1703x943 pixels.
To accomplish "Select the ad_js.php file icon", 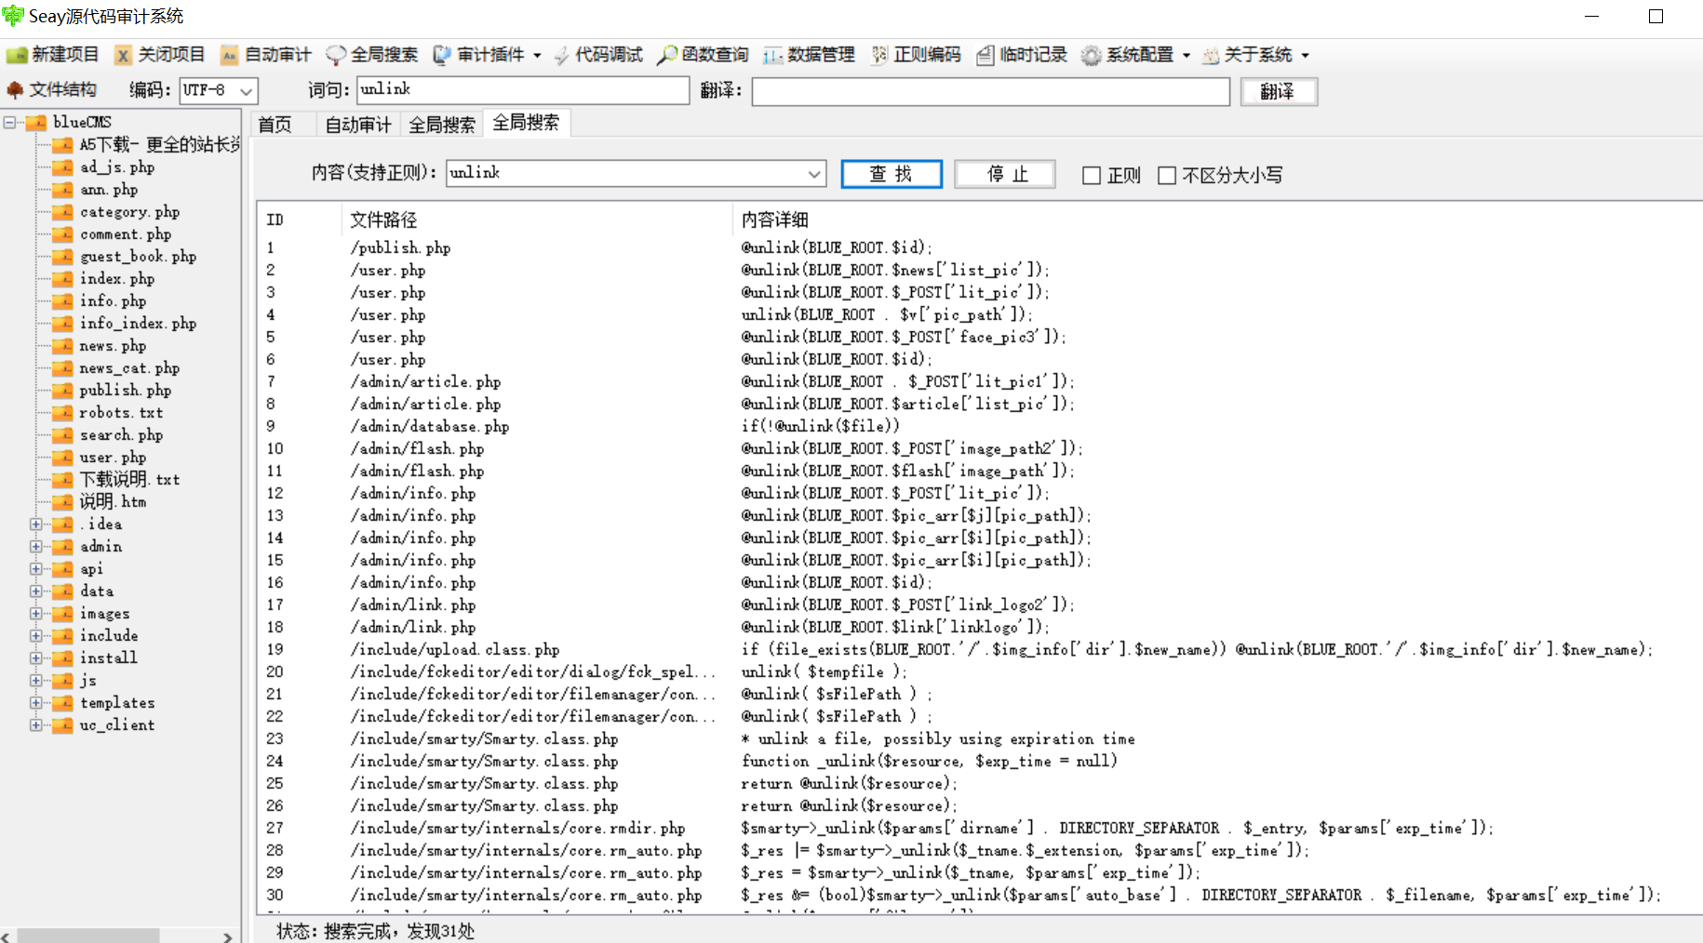I will click(x=62, y=167).
